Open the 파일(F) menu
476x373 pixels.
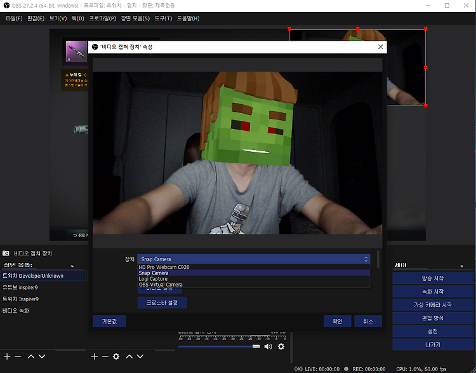(x=14, y=18)
